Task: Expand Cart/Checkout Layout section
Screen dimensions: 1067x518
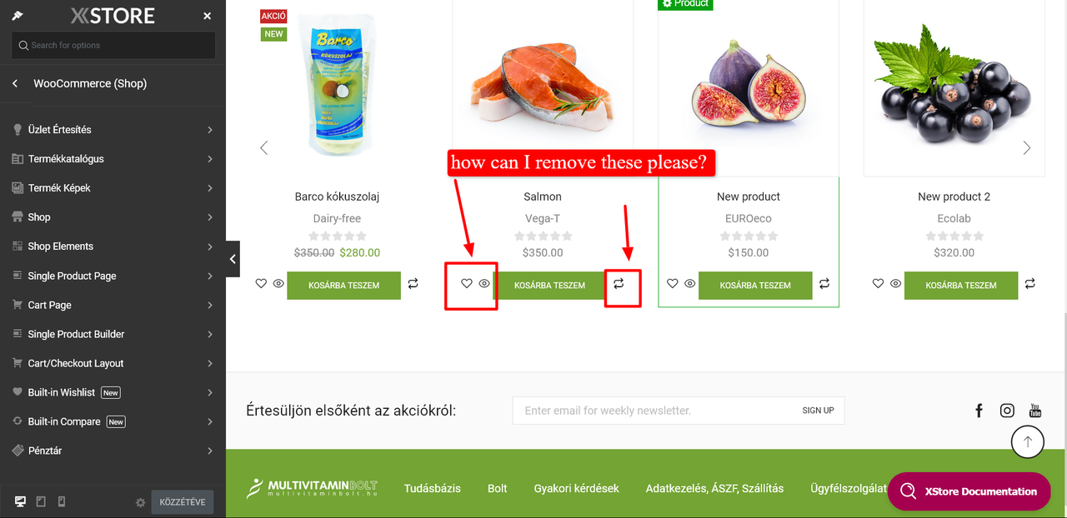Action: (x=113, y=363)
